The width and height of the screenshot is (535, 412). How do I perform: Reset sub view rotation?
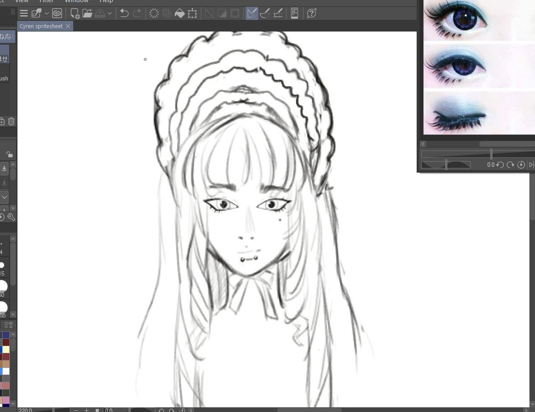pos(521,165)
